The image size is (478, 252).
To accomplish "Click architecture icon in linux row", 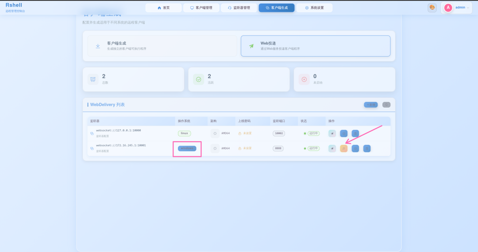I will point(215,133).
